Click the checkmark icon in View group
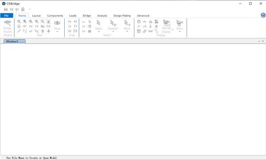This screenshot has height=160, width=266. click(31, 31)
